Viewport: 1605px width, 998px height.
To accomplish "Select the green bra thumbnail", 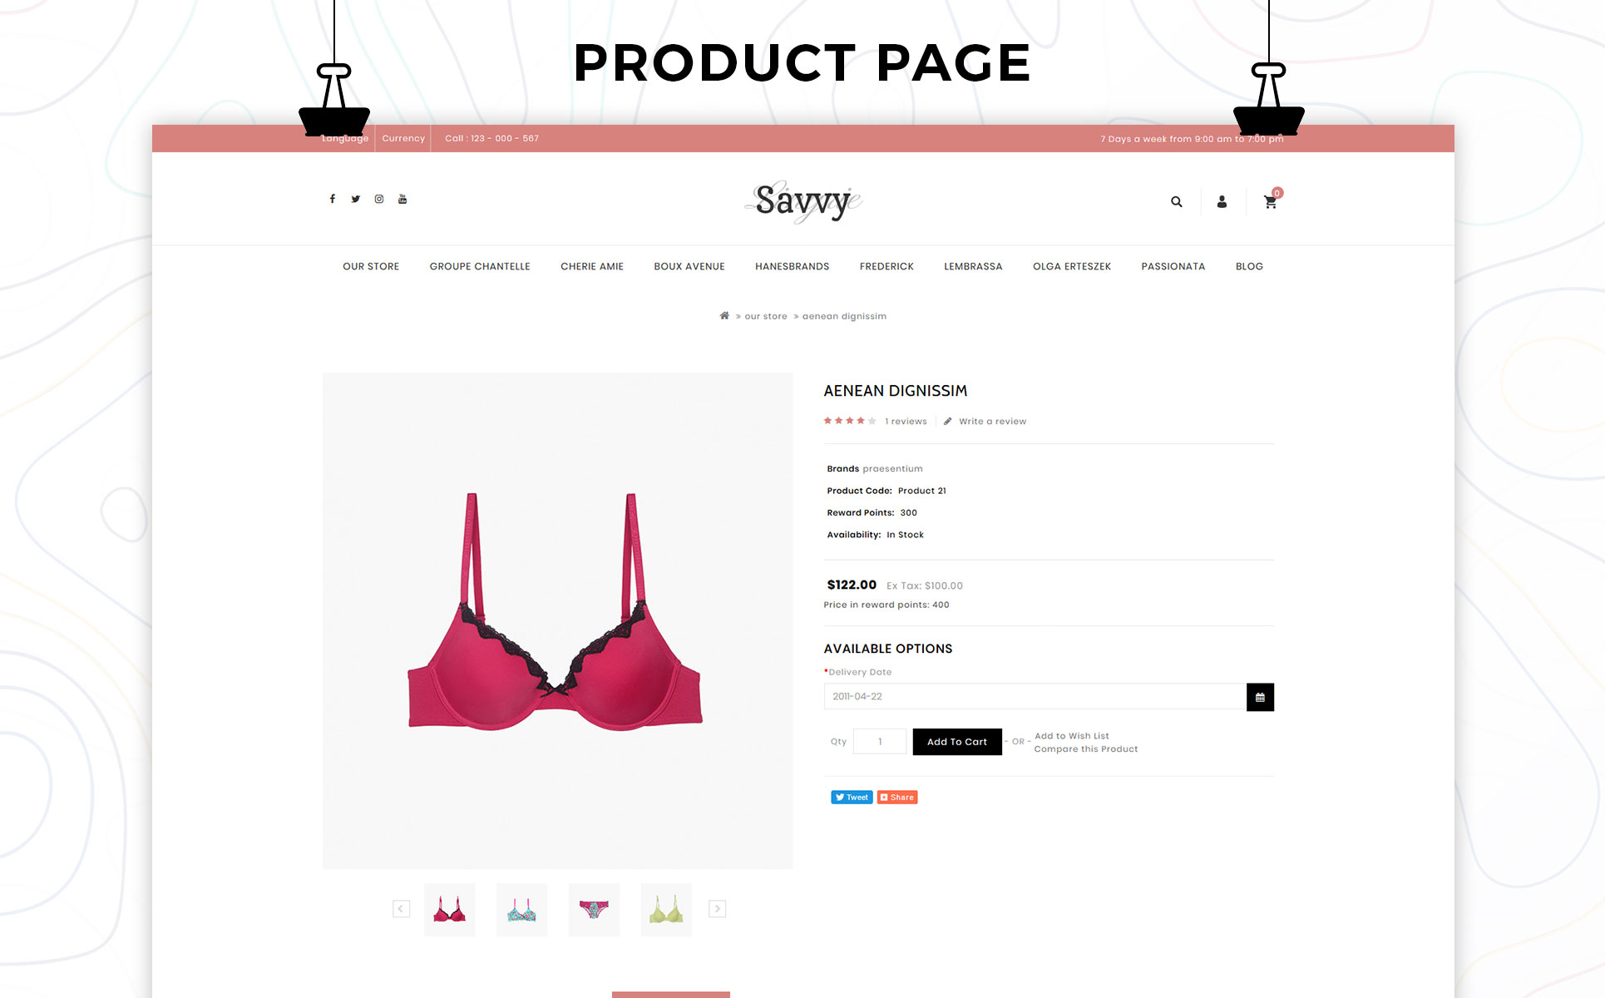I will pyautogui.click(x=666, y=910).
